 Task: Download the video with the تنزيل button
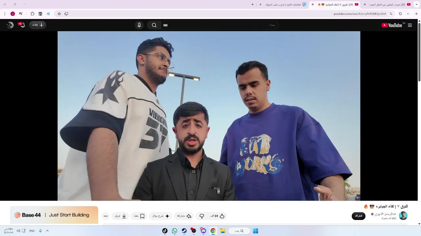pyautogui.click(x=120, y=216)
